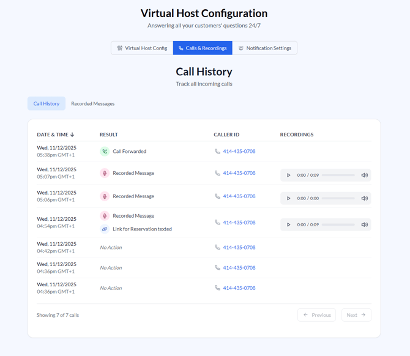
Task: Go to the Next page of calls
Action: pos(356,315)
